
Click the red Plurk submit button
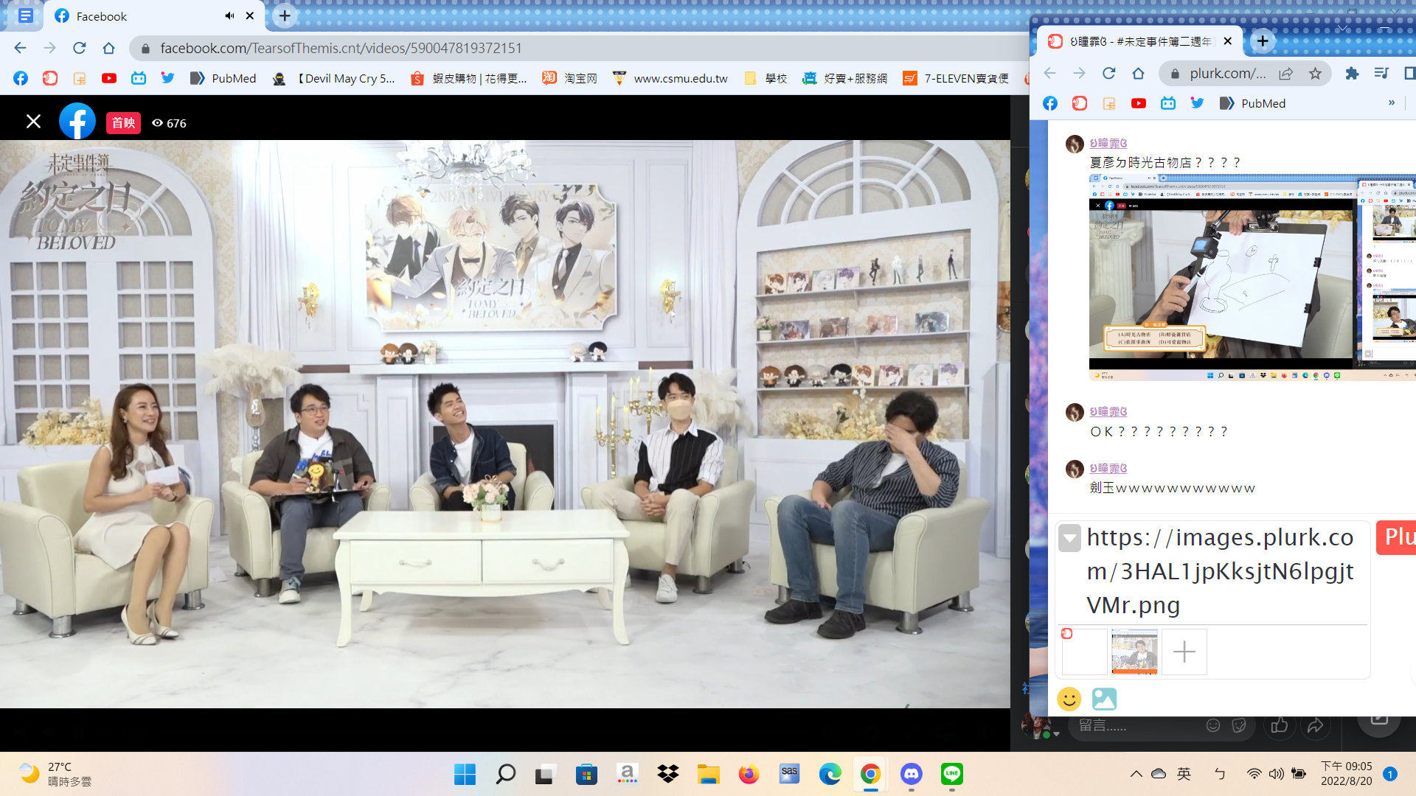1397,537
